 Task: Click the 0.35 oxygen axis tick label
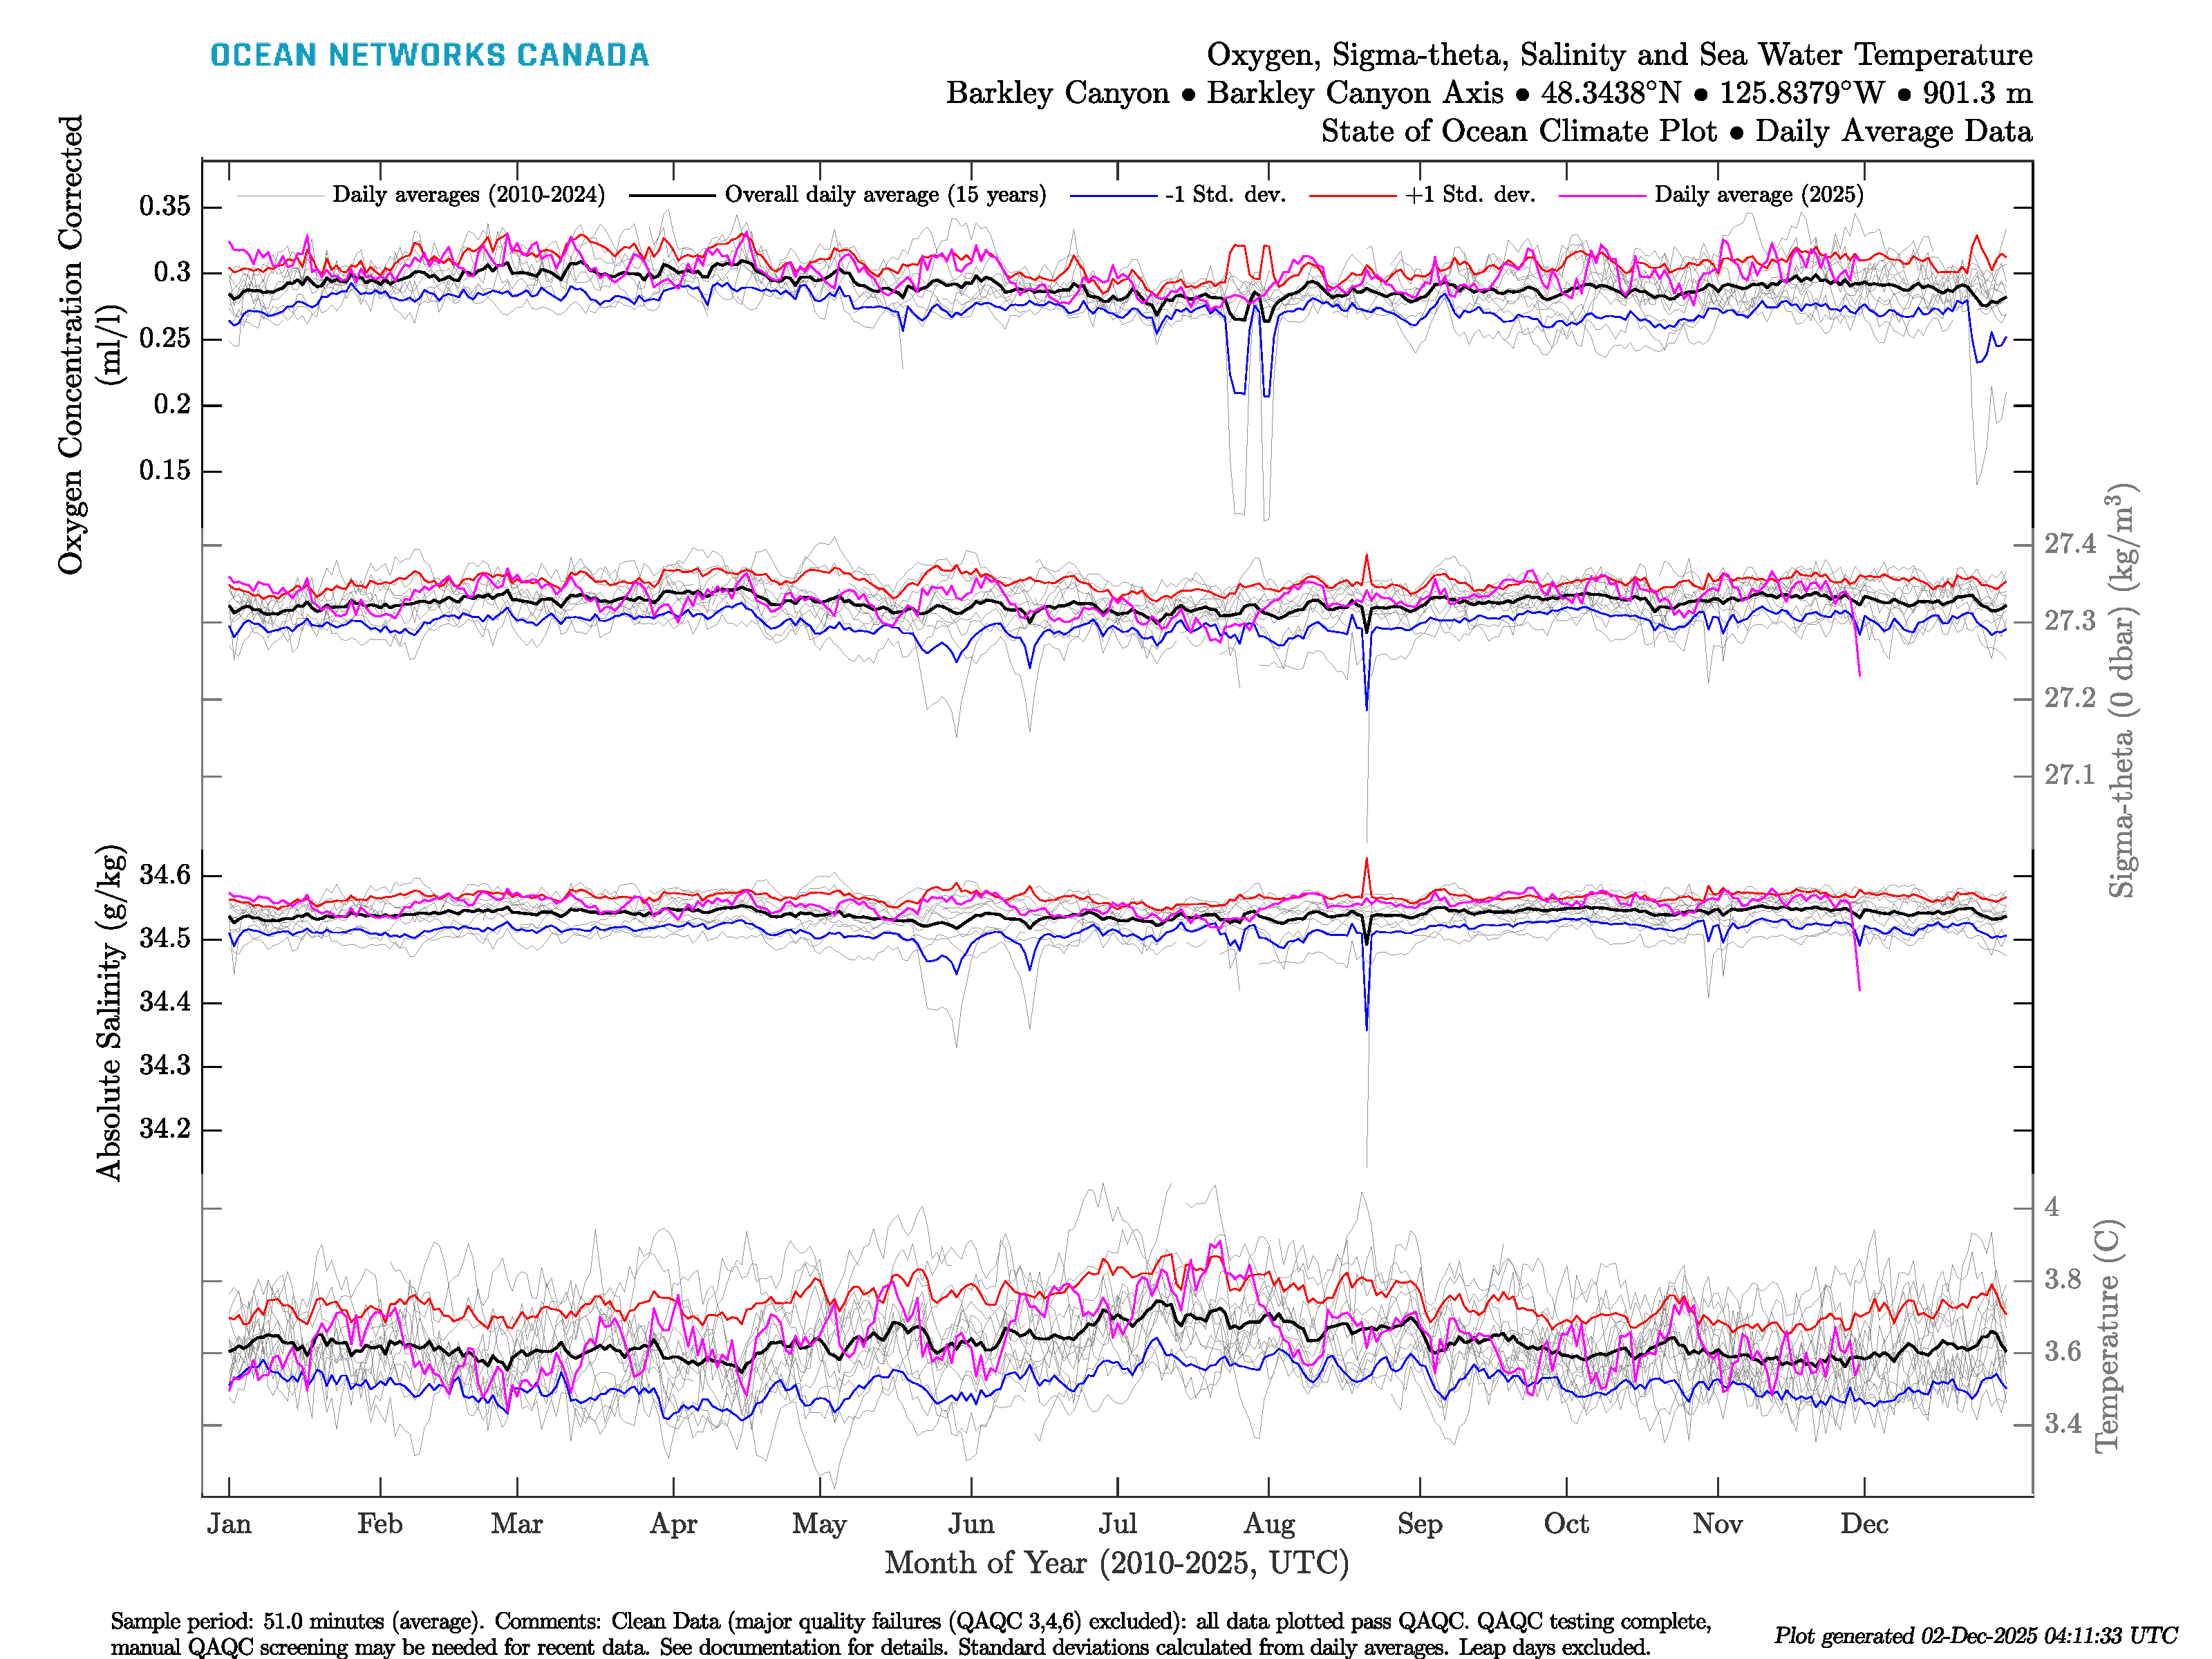pyautogui.click(x=165, y=207)
